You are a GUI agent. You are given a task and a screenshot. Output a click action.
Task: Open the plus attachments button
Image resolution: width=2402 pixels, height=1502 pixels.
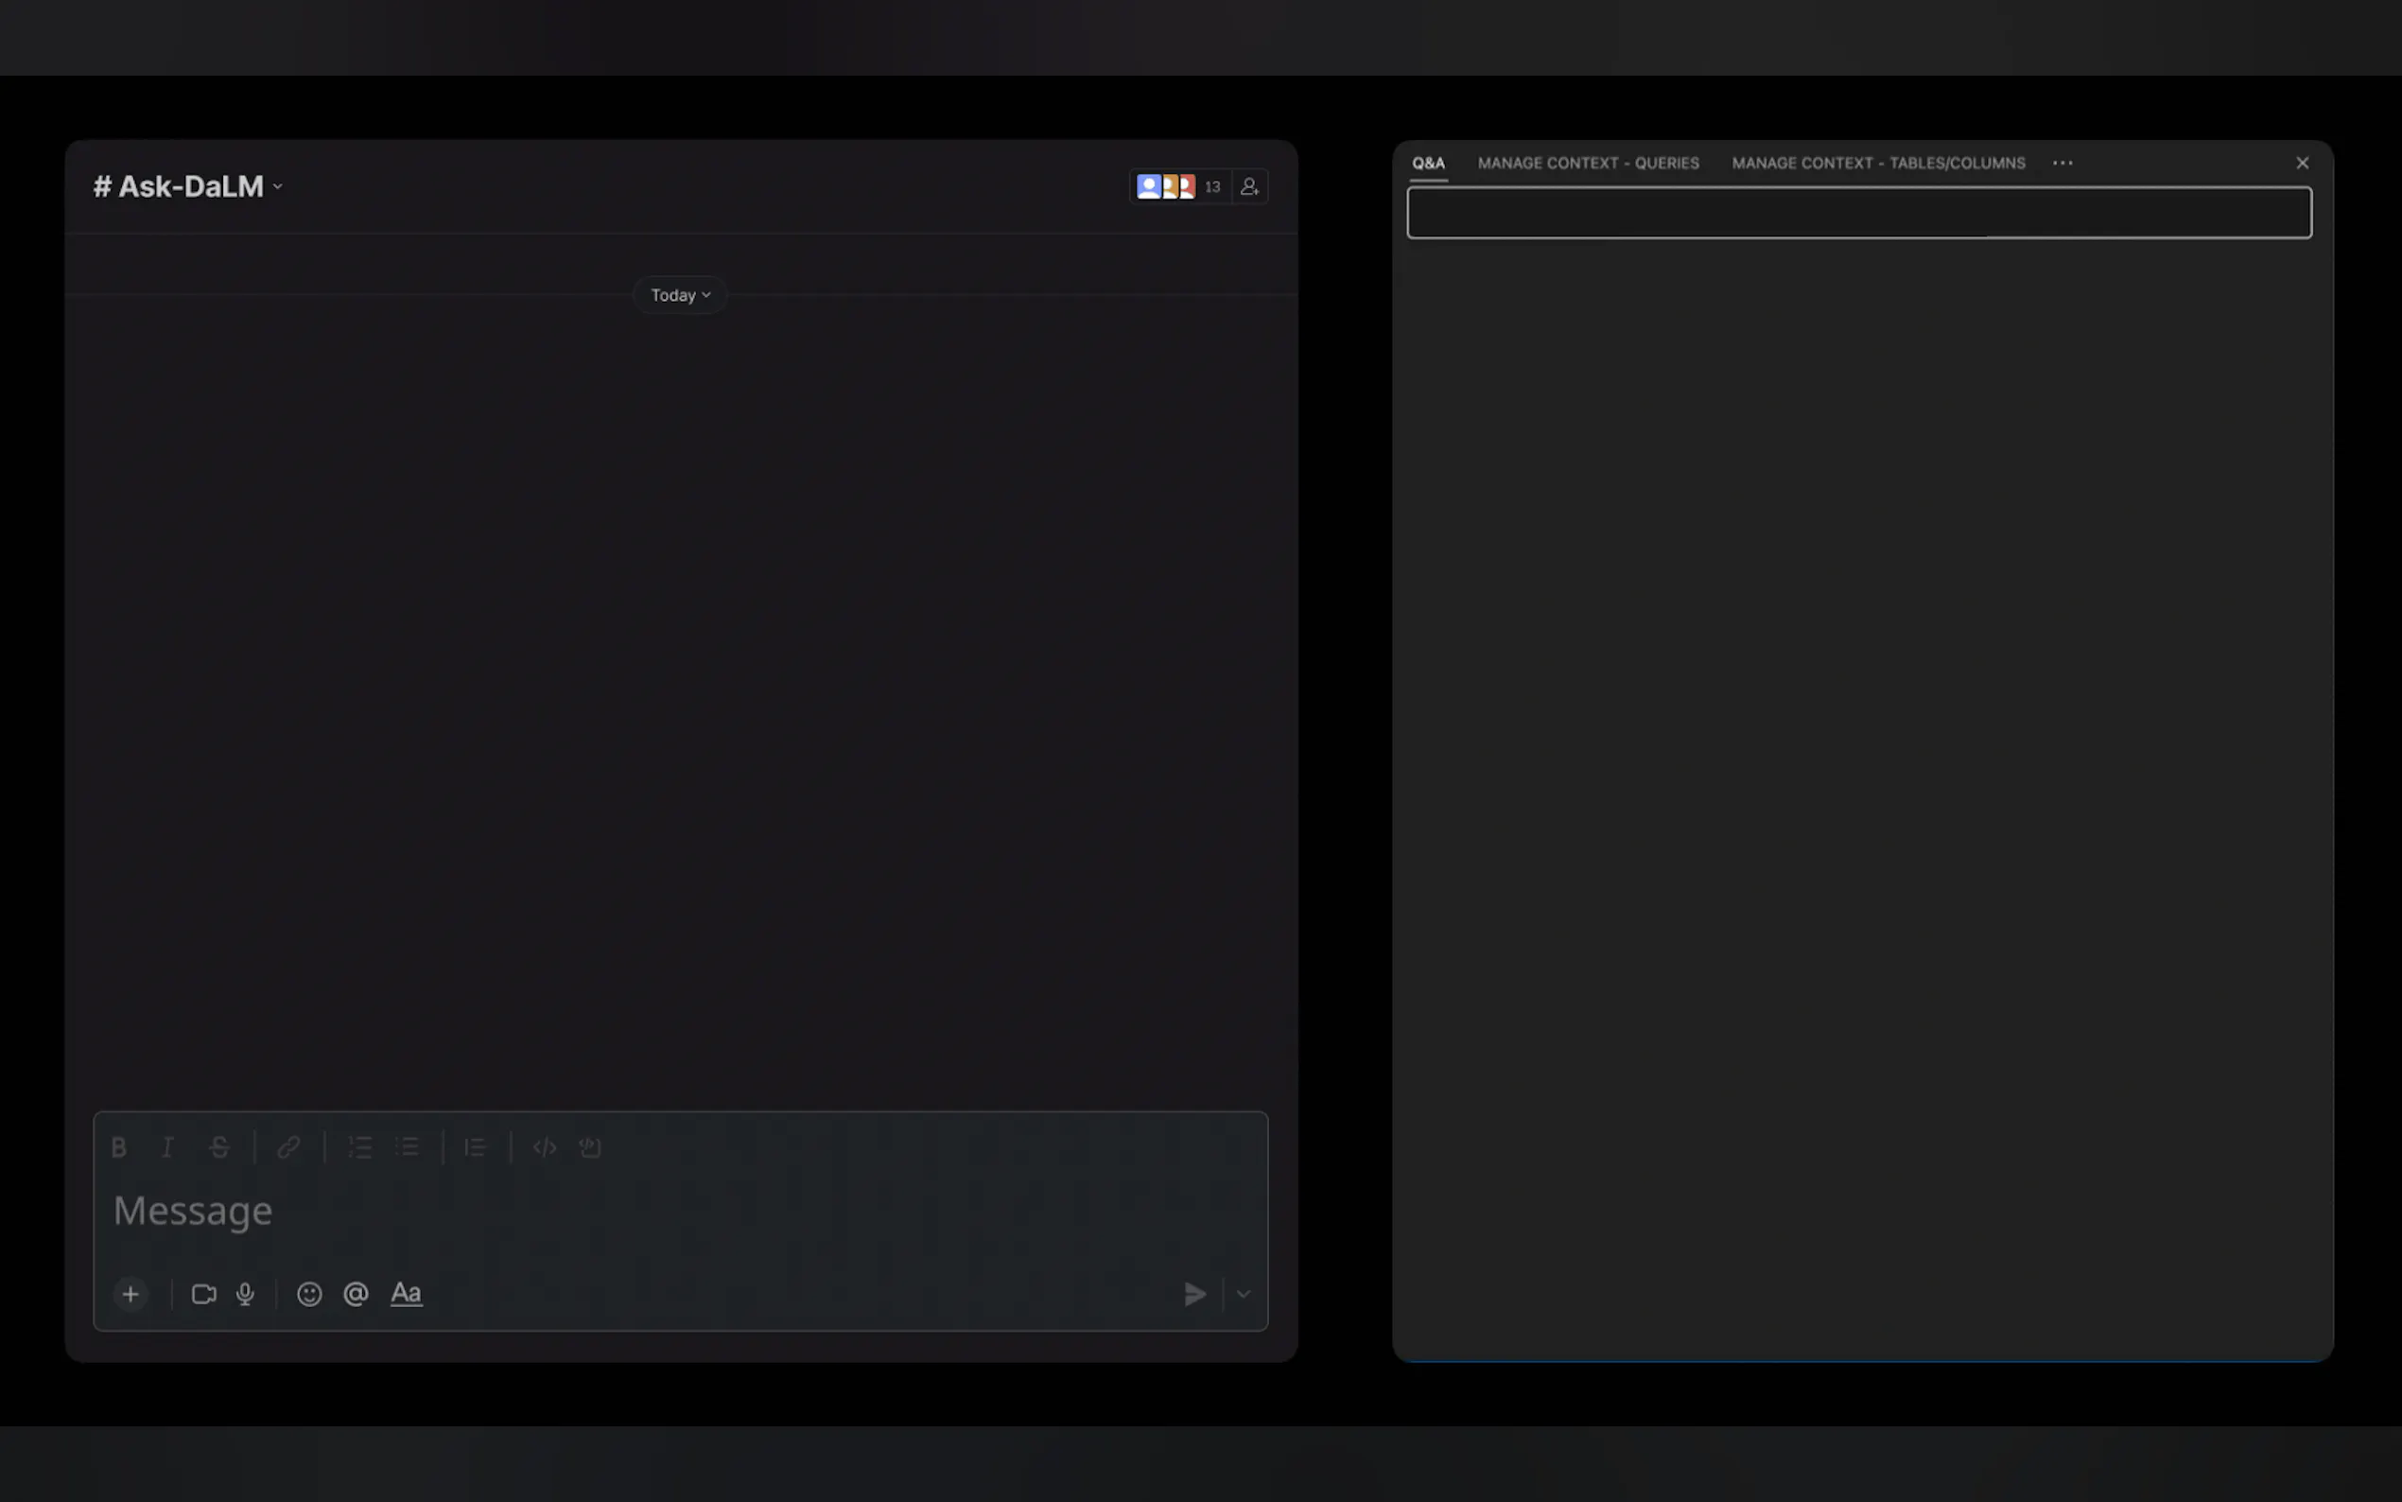(x=131, y=1293)
